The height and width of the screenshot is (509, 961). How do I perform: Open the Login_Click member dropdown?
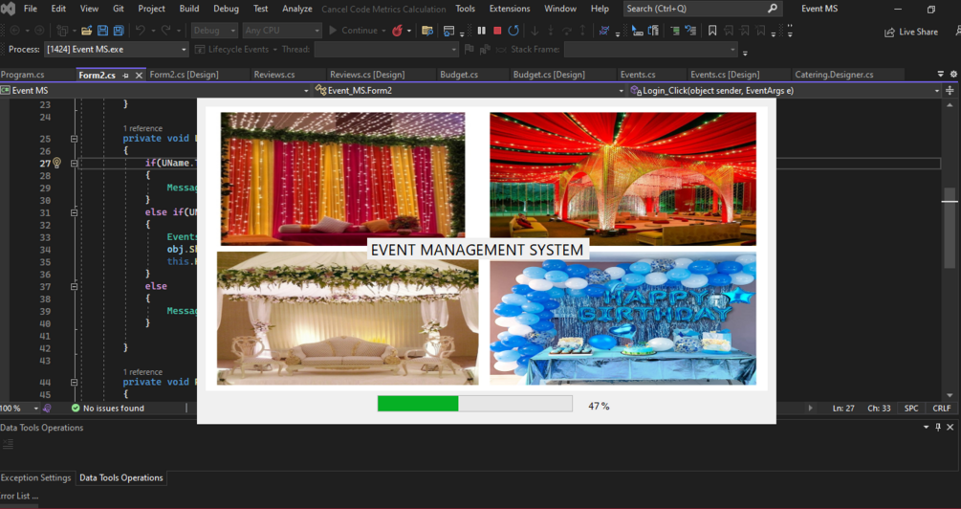coord(784,90)
